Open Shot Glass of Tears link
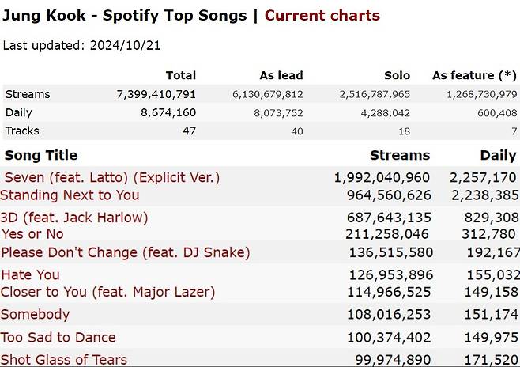 click(x=64, y=360)
